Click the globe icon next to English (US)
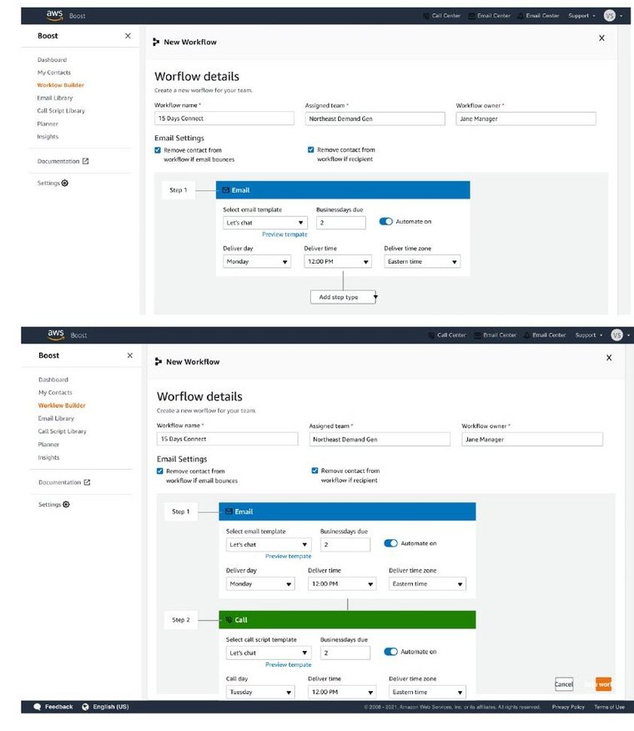Image resolution: width=634 pixels, height=731 pixels. [x=85, y=707]
